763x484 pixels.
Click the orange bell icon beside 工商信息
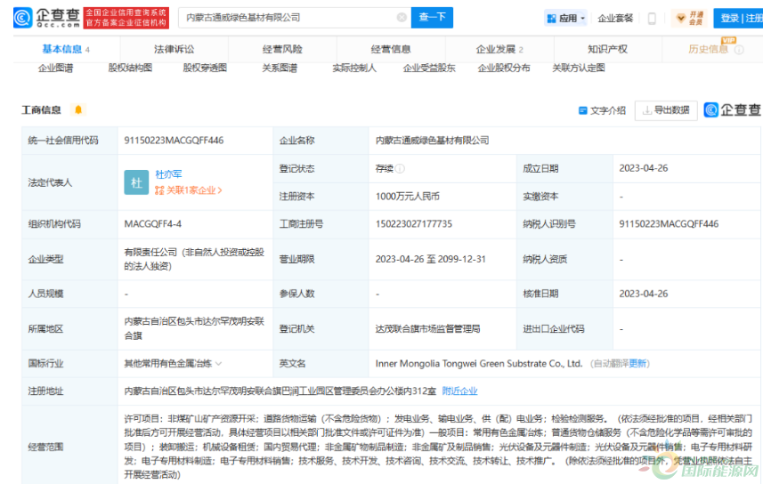[x=77, y=110]
